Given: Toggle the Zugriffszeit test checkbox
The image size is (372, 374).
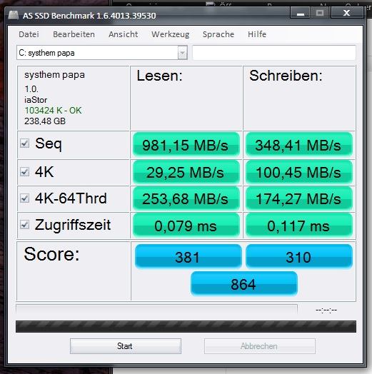Looking at the screenshot, I should click(x=24, y=225).
